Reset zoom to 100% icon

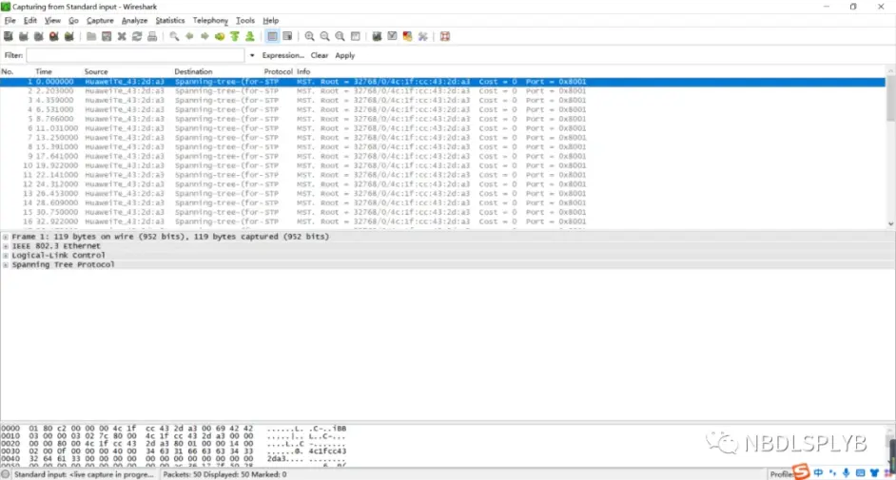point(340,36)
